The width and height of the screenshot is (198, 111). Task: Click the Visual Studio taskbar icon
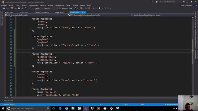coord(86,108)
